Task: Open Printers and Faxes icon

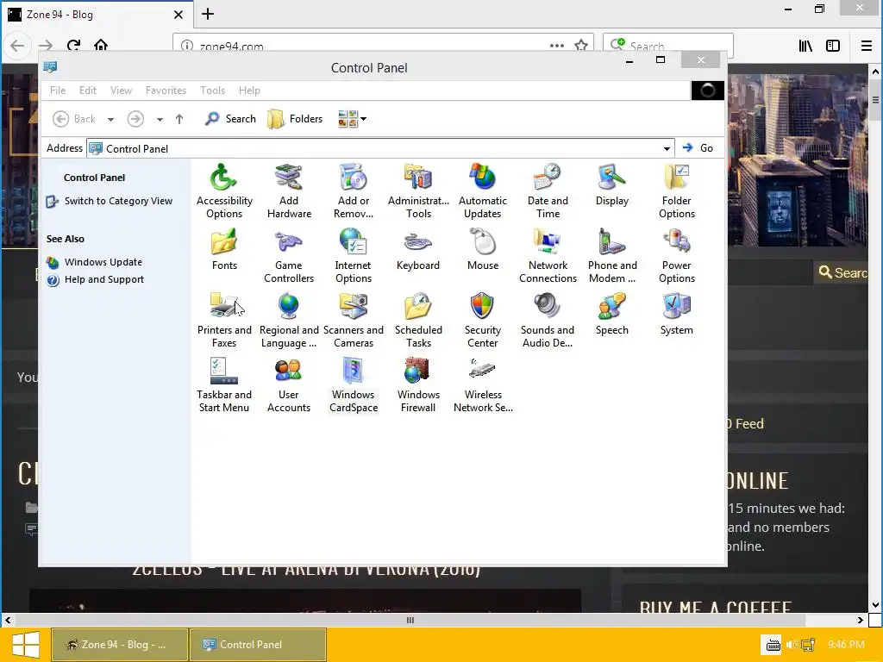Action: click(x=224, y=321)
